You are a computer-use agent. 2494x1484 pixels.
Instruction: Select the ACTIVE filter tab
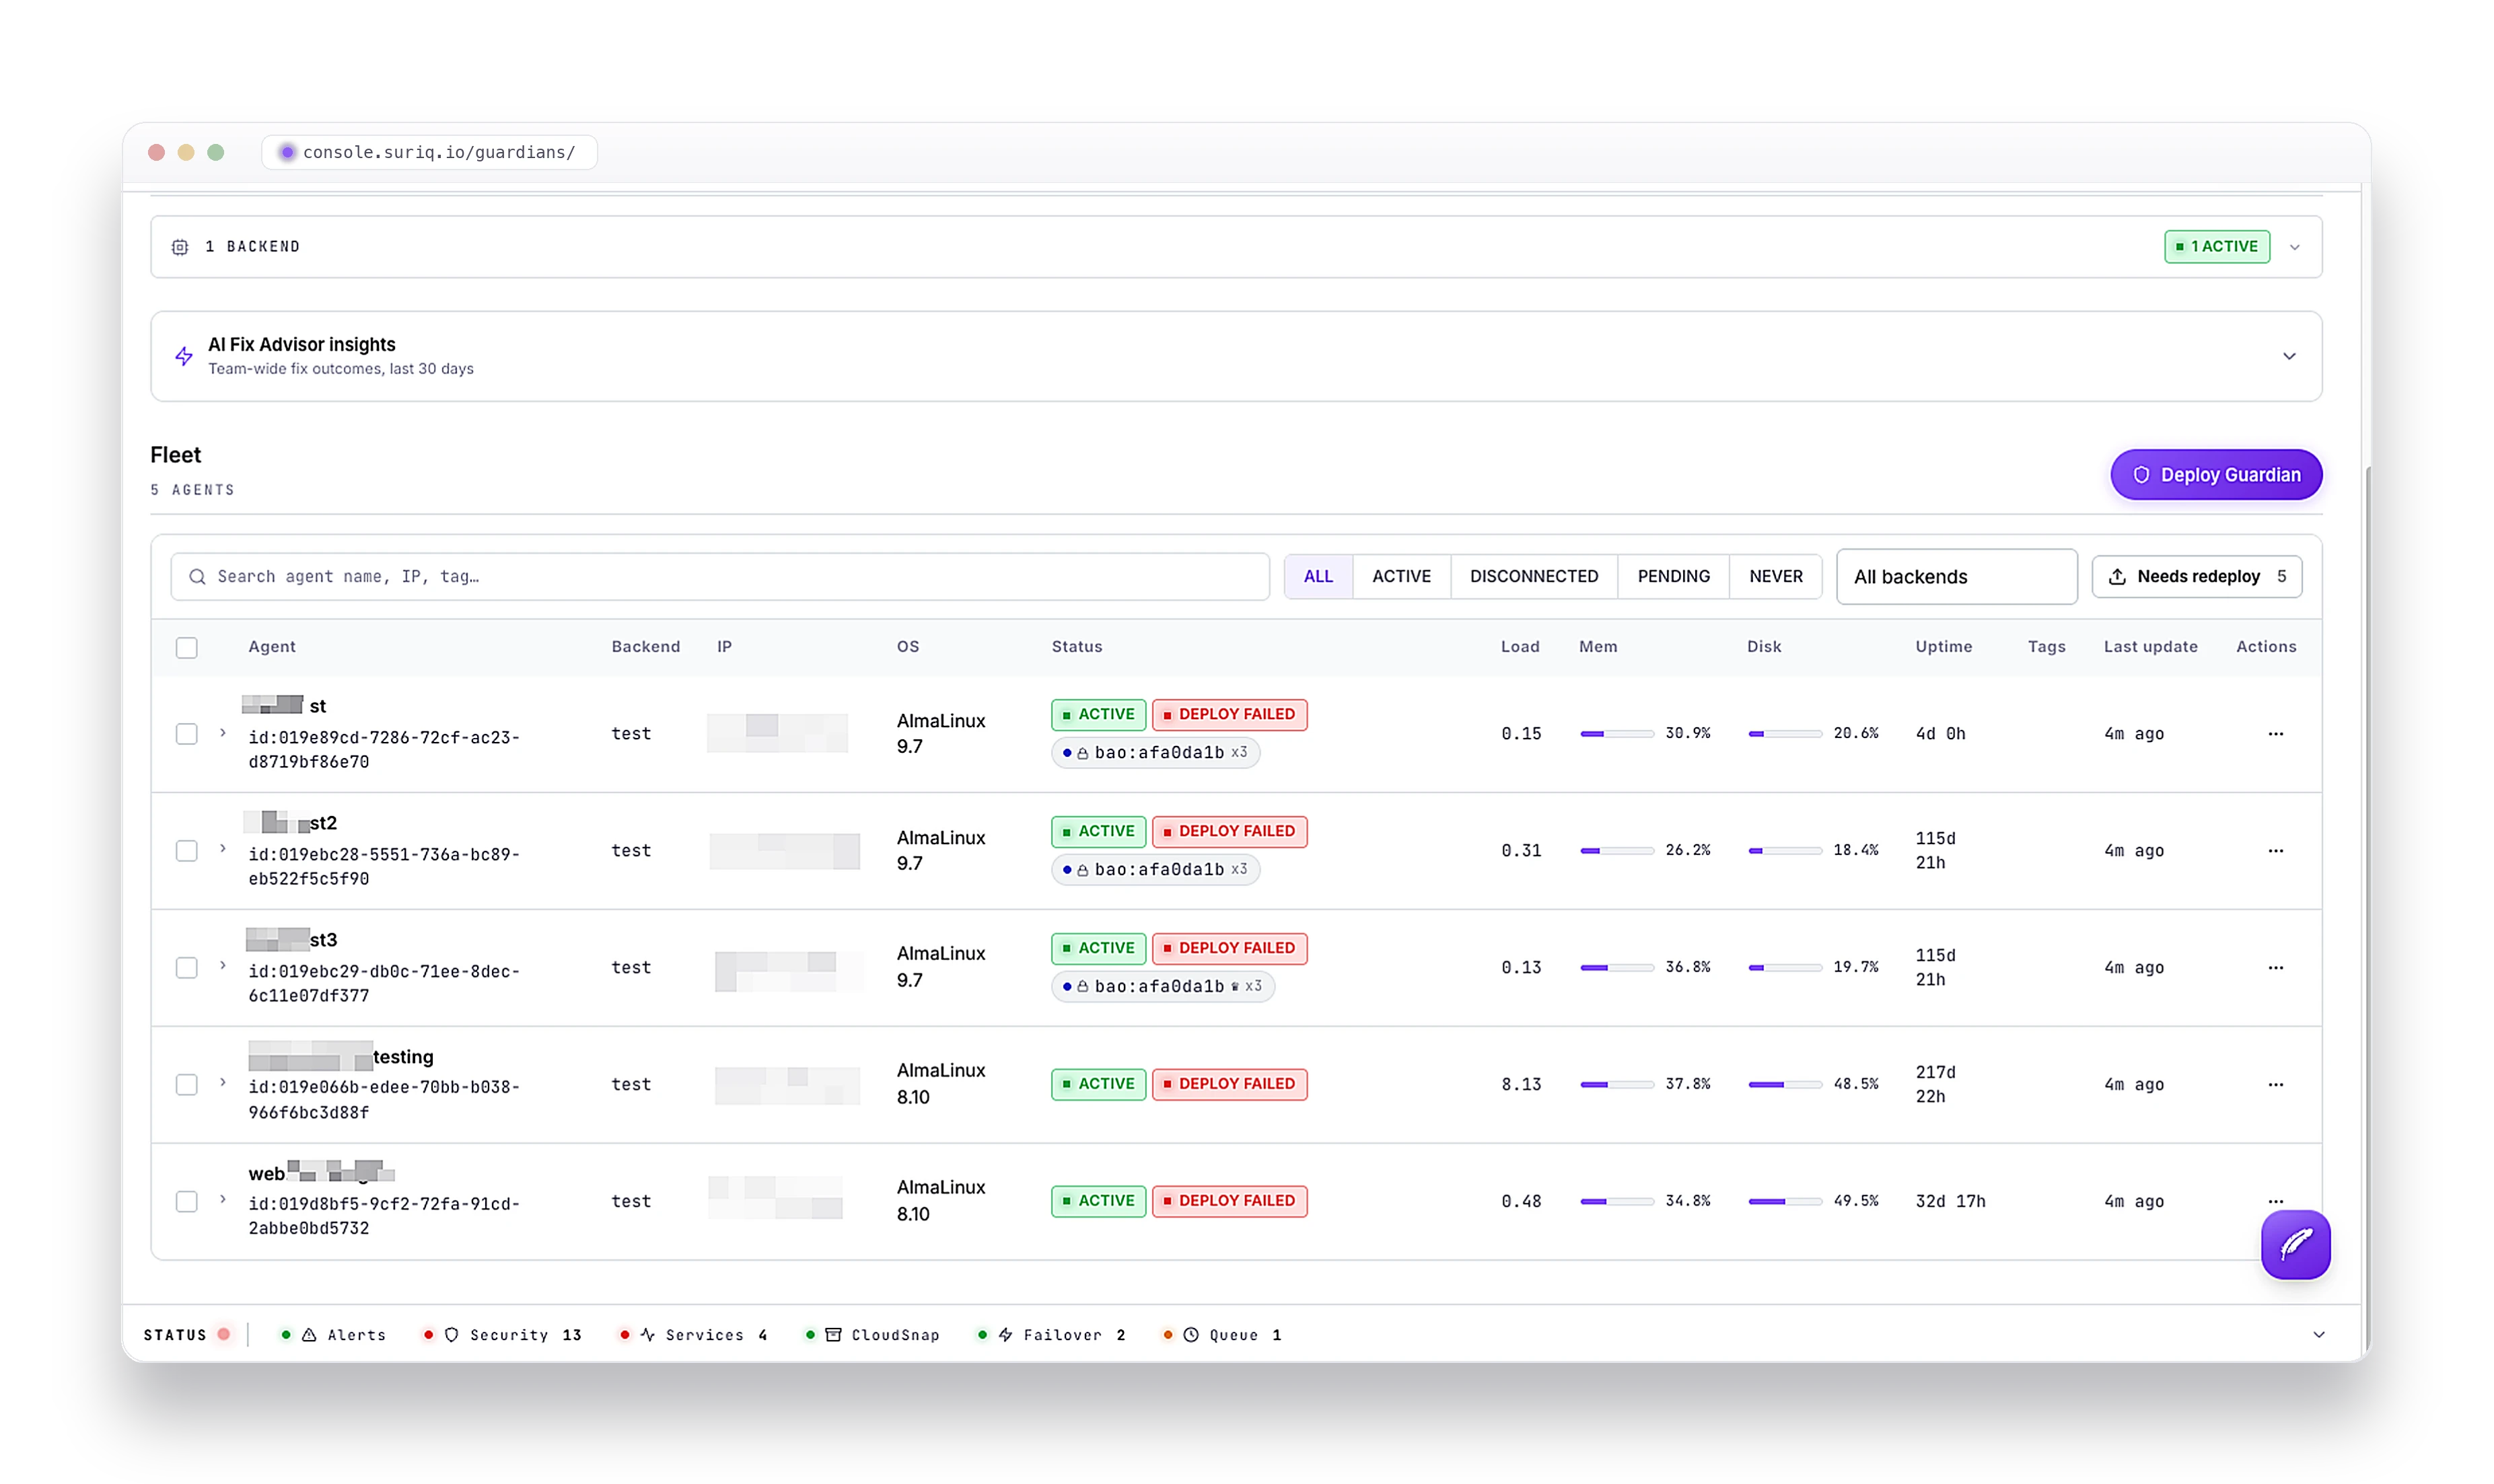pyautogui.click(x=1400, y=577)
